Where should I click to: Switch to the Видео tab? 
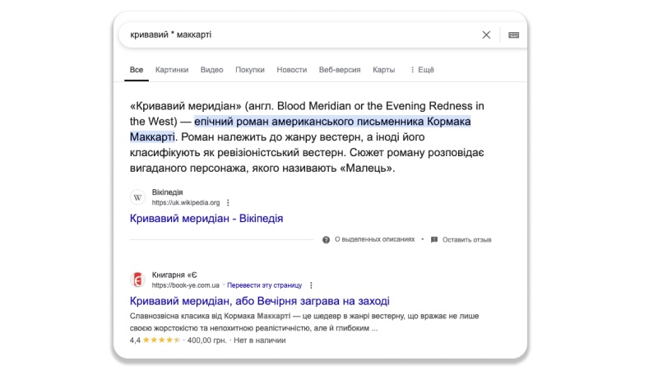(211, 70)
